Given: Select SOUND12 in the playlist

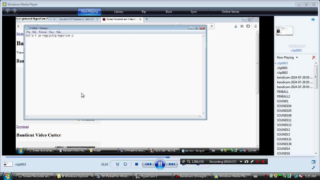Looking at the screenshot, I should [x=283, y=130].
